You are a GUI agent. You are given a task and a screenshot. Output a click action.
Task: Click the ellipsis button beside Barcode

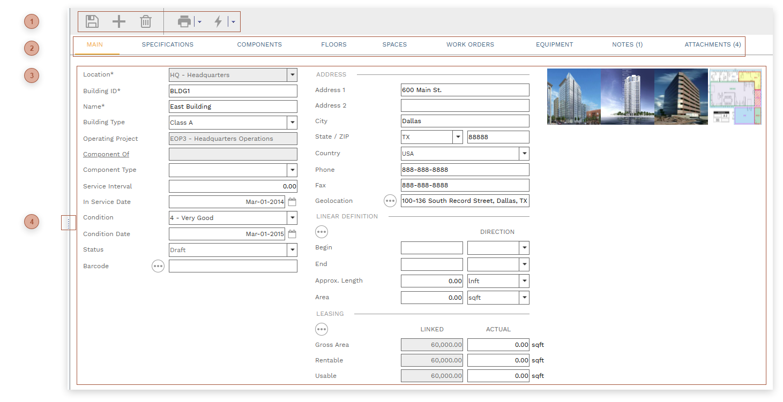[x=158, y=266]
